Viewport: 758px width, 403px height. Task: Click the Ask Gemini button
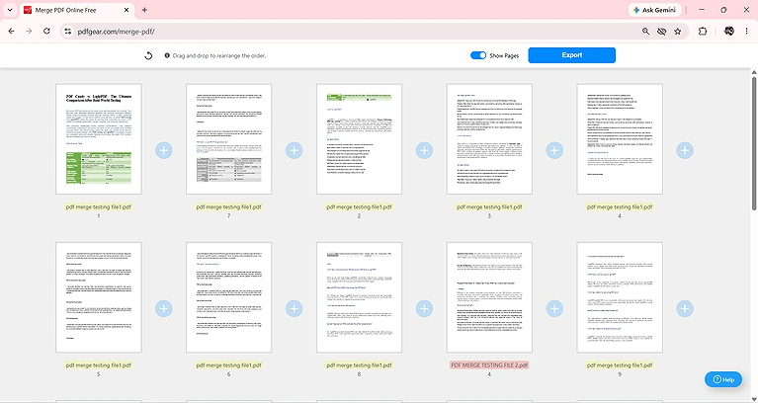[x=655, y=10]
